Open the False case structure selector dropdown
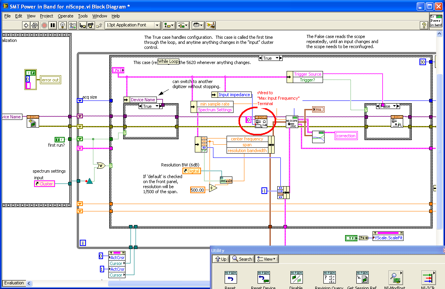Image resolution: width=445 pixels, height=289 pixels. [x=395, y=106]
